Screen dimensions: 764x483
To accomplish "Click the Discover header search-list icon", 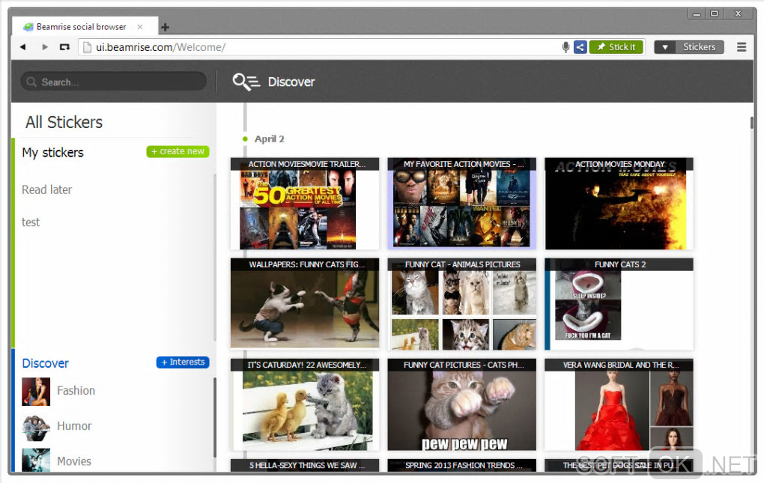I will pos(246,82).
